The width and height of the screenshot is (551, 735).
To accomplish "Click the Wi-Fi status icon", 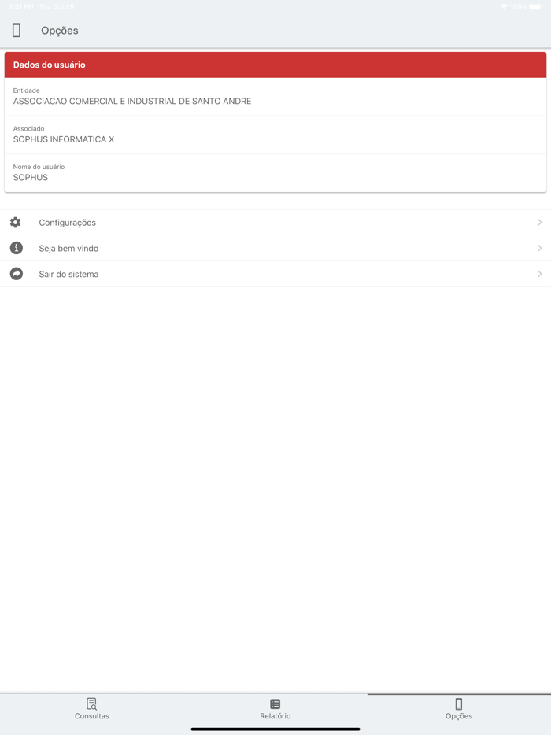I will (x=504, y=6).
